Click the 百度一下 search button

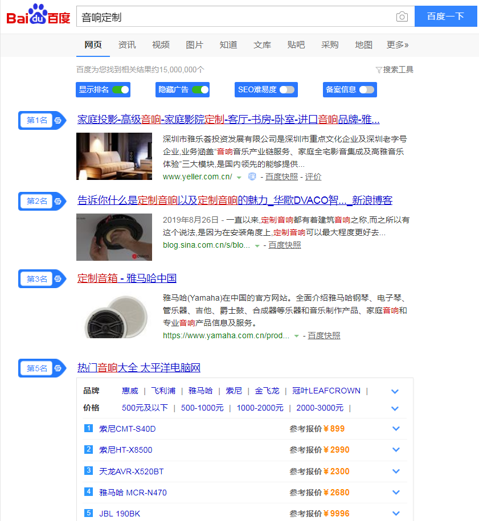click(x=446, y=17)
